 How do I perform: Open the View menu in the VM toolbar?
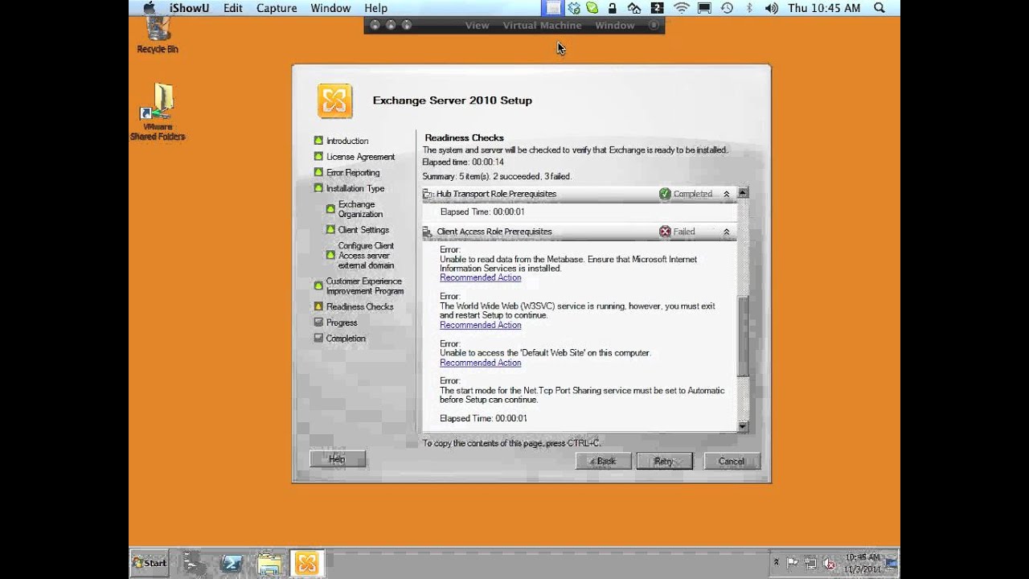(477, 26)
